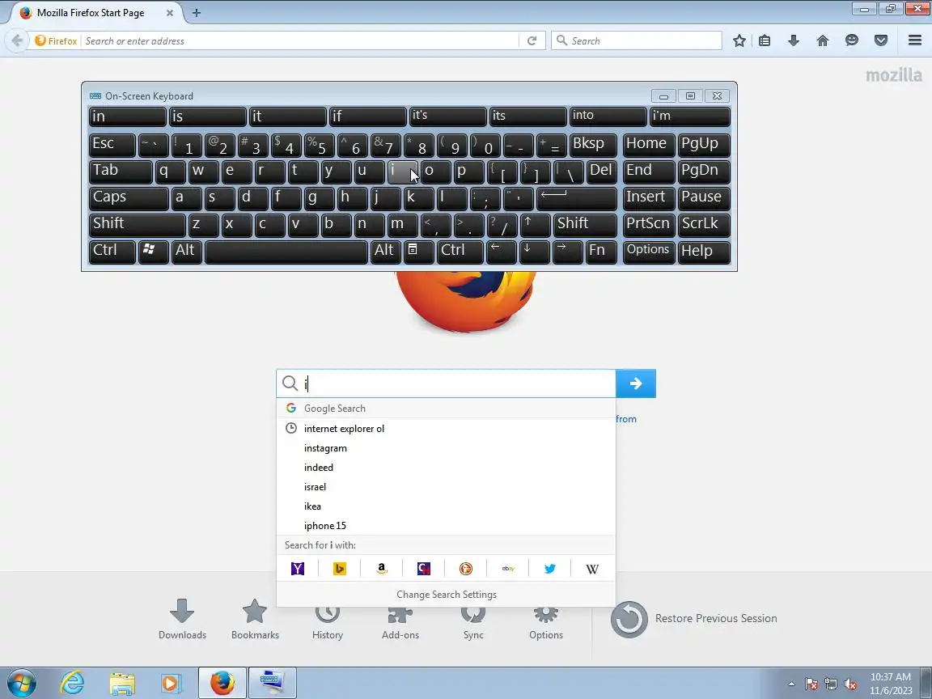Show bookmarks list icon in toolbar
This screenshot has height=699, width=932.
click(765, 40)
